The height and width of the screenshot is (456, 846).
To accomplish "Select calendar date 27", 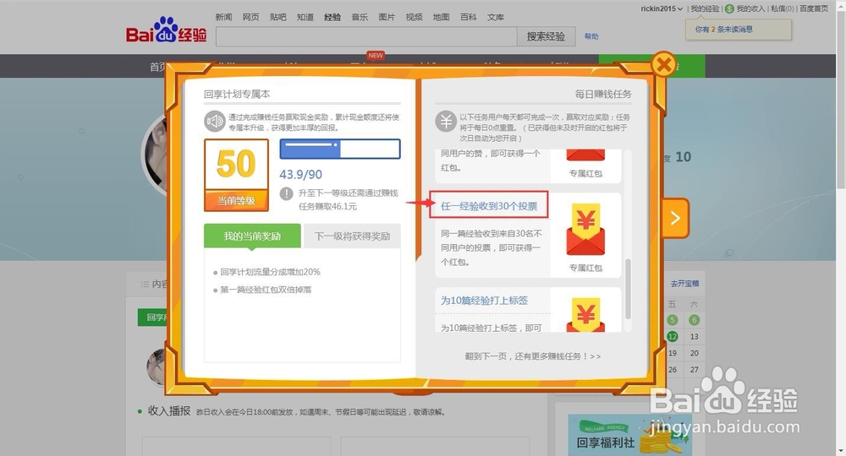I will (694, 370).
